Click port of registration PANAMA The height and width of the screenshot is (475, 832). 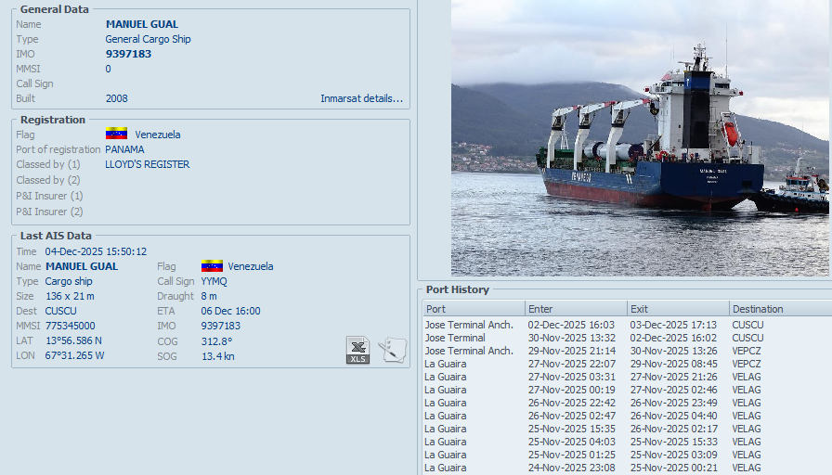(x=124, y=149)
